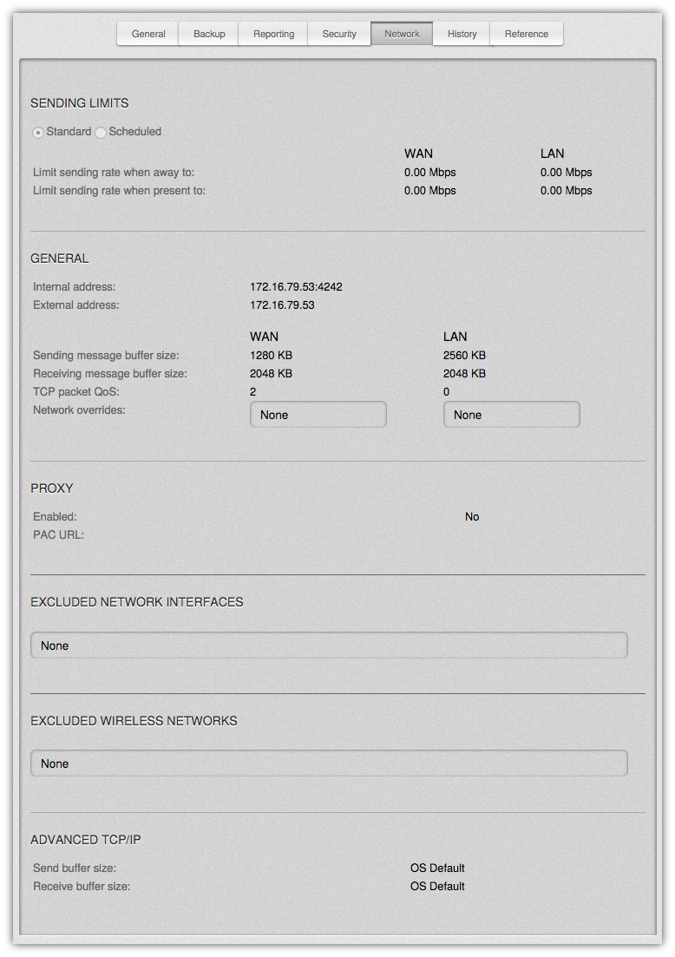Click the proxy Enabled value No
The height and width of the screenshot is (957, 675).
tap(472, 516)
